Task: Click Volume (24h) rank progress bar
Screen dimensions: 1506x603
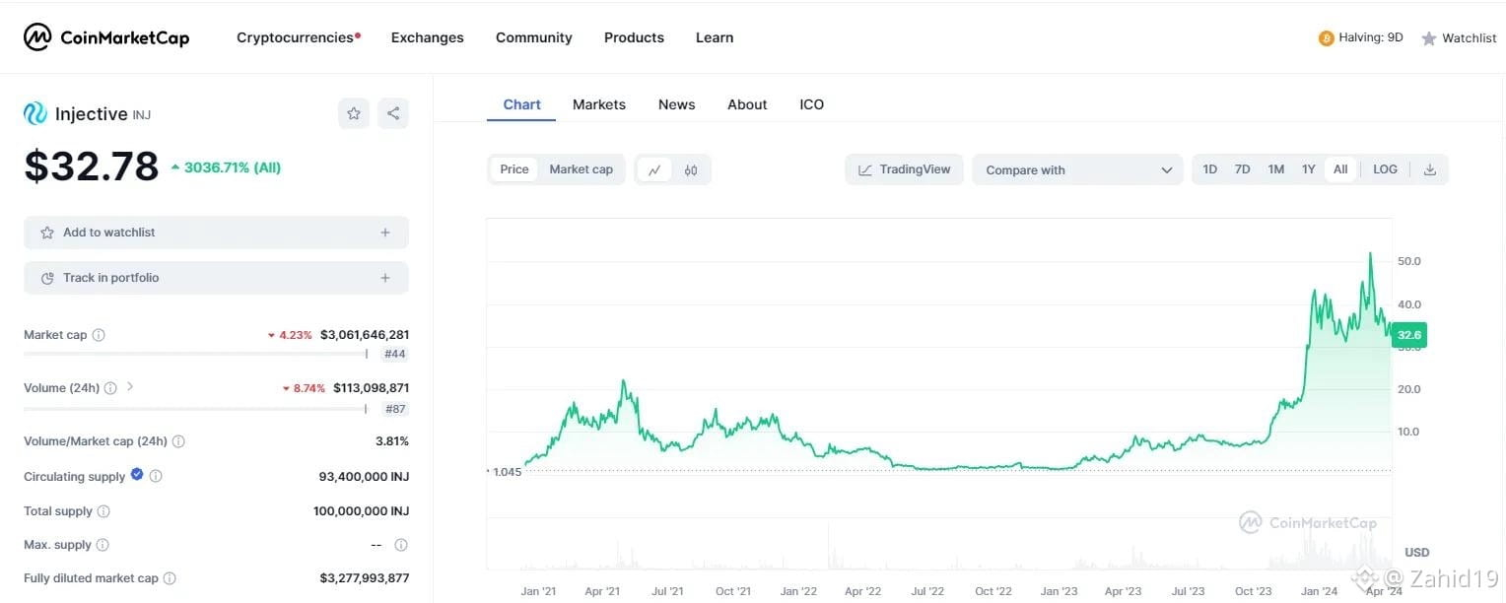Action: click(x=197, y=409)
